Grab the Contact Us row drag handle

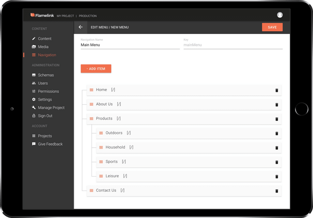coord(91,191)
